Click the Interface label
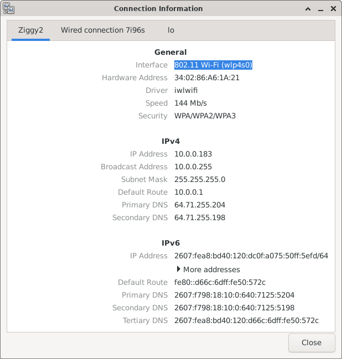This screenshot has height=359, width=342. [152, 65]
